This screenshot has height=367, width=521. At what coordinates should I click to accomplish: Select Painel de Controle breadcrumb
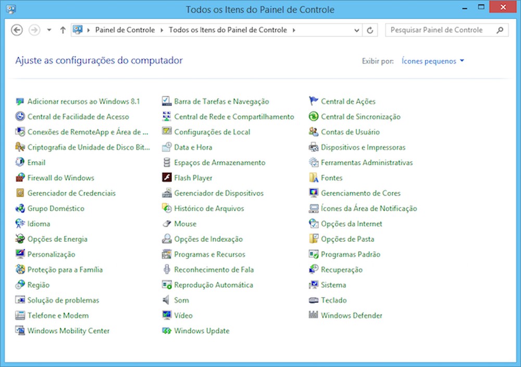[x=125, y=30]
